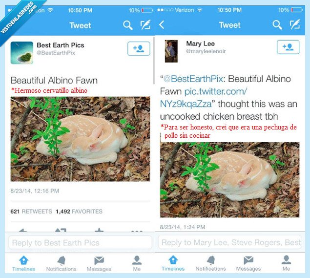
Task: Open the Notifications tab in the left screen
Action: click(x=62, y=263)
